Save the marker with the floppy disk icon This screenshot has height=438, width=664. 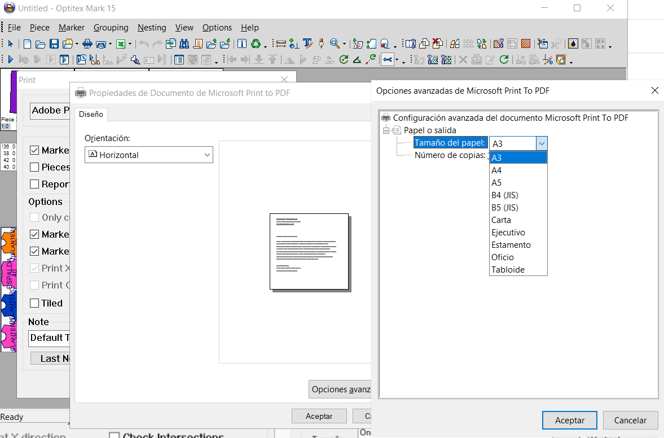click(x=54, y=43)
